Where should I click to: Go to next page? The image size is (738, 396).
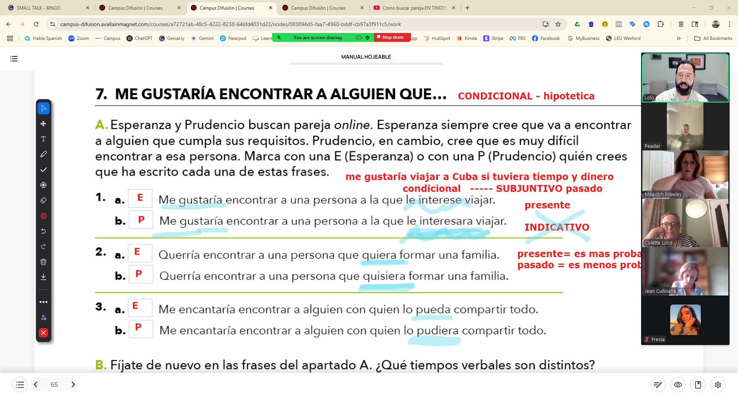(73, 384)
